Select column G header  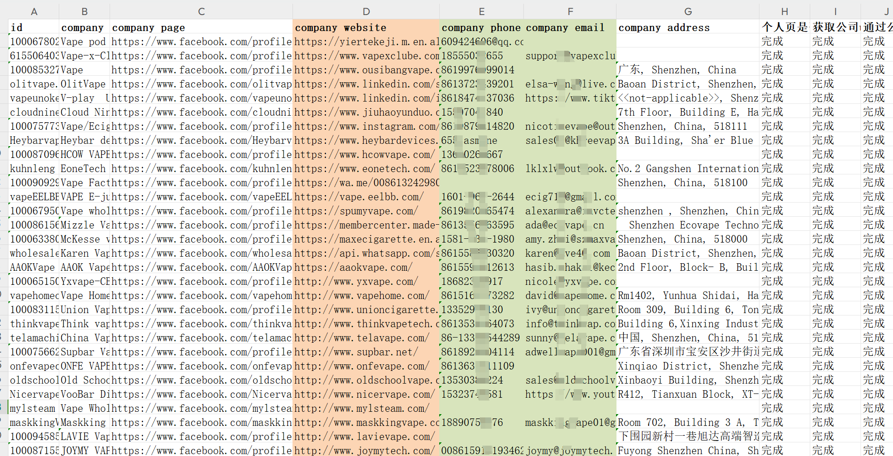688,11
